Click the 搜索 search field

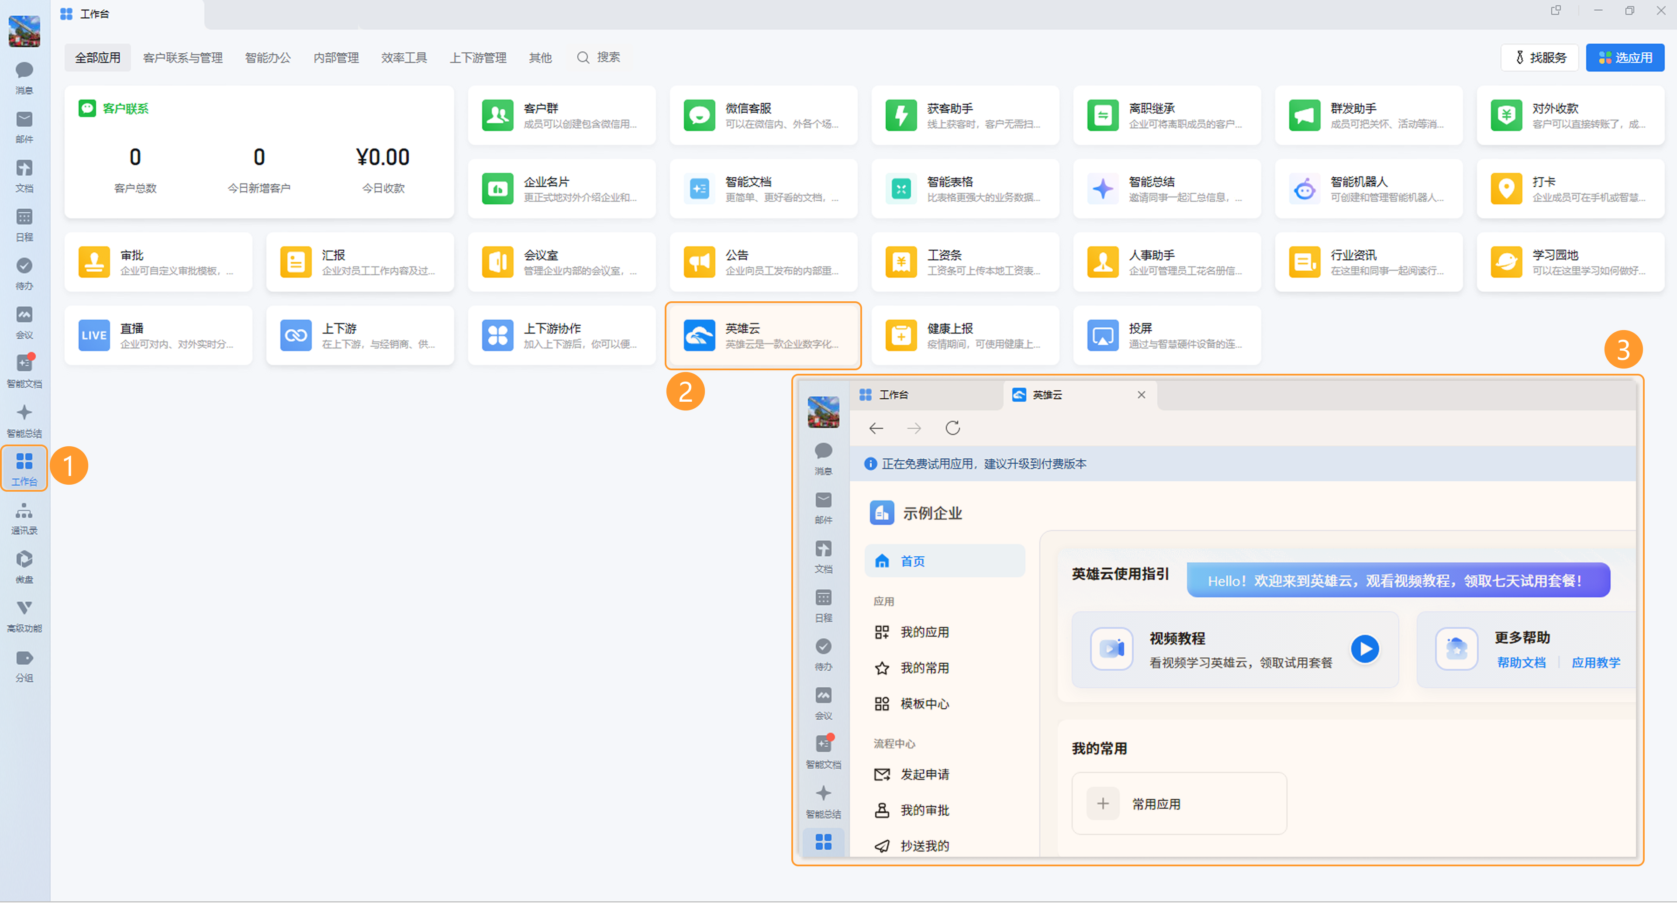click(x=599, y=57)
